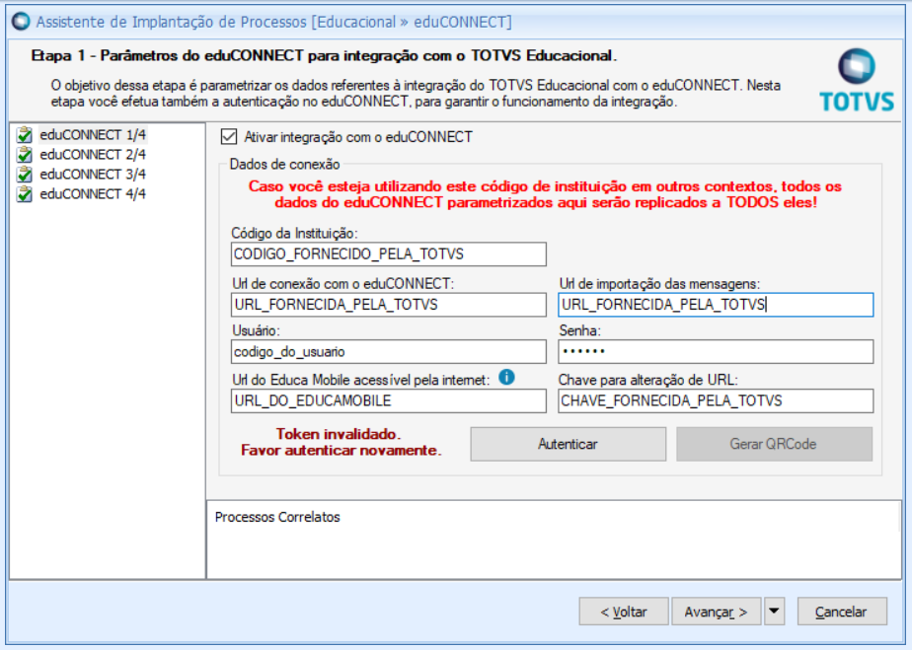The image size is (912, 650).
Task: Click the TOTVS logo
Action: point(856,80)
